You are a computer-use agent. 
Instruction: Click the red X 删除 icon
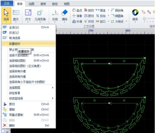[5, 125]
